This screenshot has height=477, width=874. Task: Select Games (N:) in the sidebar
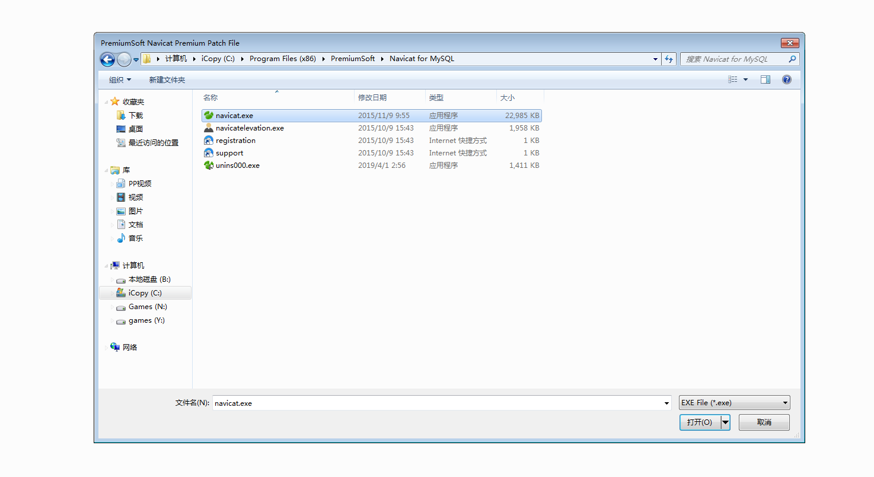(x=148, y=307)
